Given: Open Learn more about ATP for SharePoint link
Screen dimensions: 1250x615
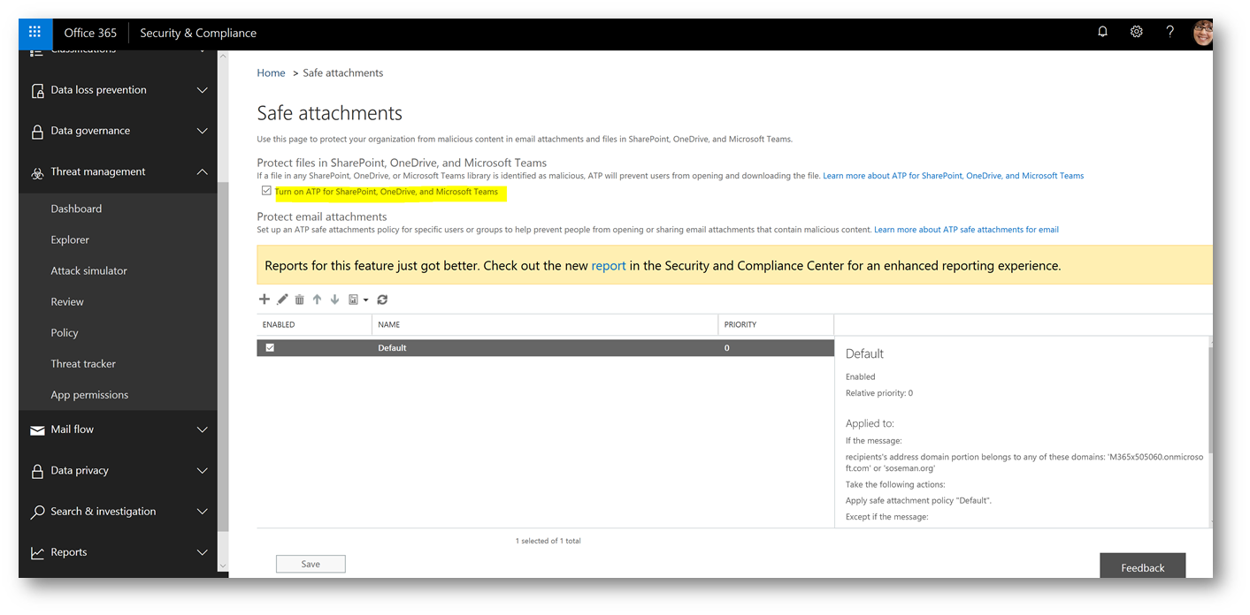Looking at the screenshot, I should 953,176.
